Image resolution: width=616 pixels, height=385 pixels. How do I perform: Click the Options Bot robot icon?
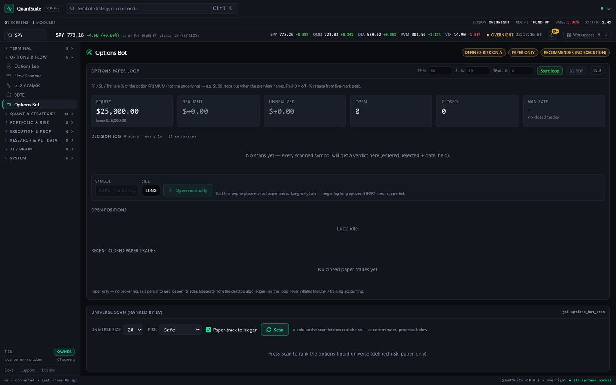tap(9, 105)
